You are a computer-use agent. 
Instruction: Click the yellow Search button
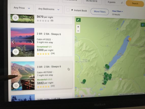point(135,3)
